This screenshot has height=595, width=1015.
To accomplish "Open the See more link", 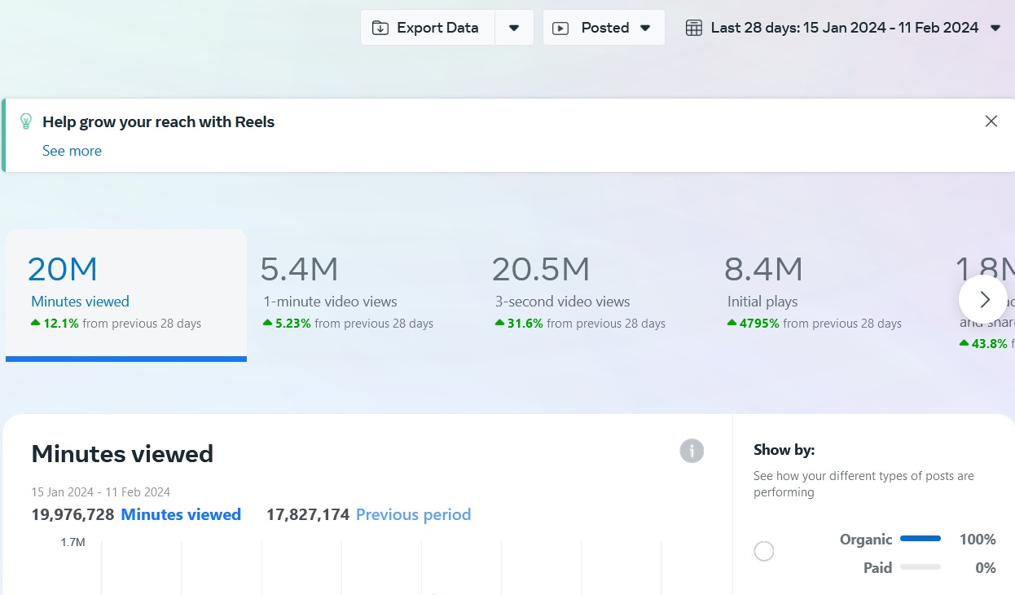I will 72,151.
